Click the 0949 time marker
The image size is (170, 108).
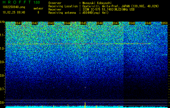click(148, 23)
